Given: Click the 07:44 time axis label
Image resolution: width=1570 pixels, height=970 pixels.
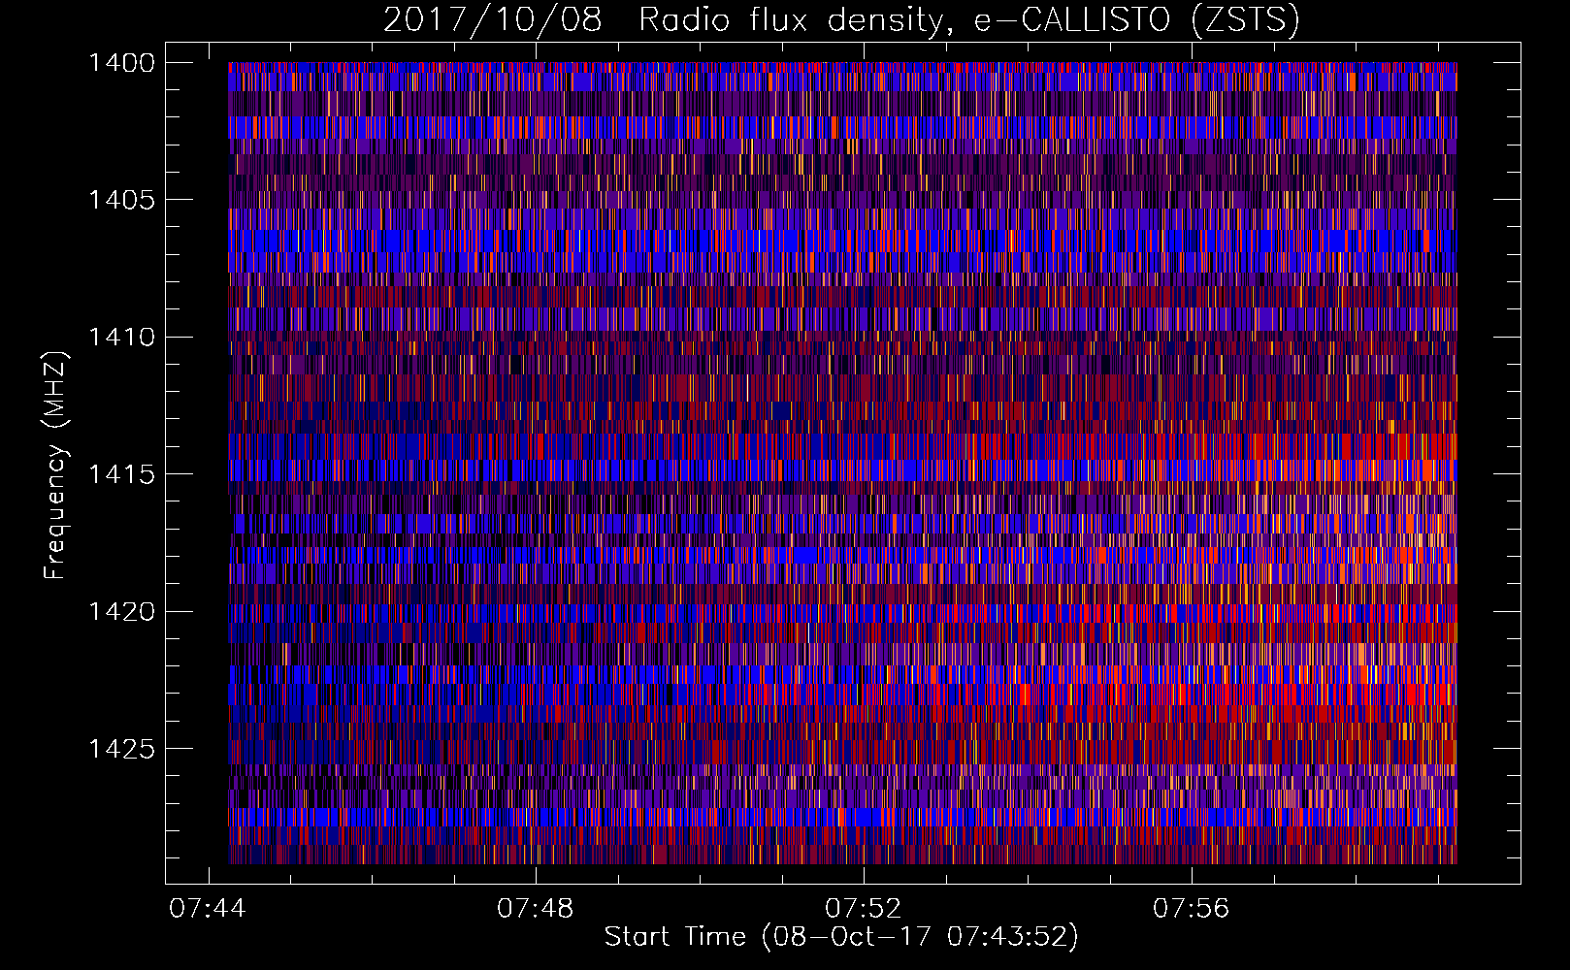Looking at the screenshot, I should click(x=208, y=909).
